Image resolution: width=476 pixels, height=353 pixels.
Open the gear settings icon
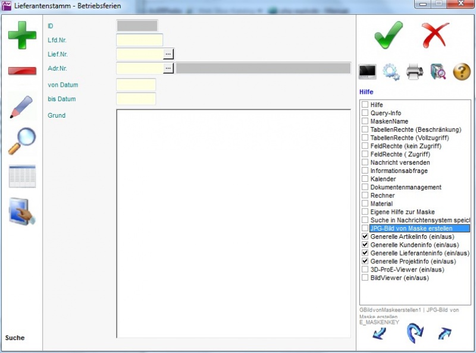click(391, 72)
